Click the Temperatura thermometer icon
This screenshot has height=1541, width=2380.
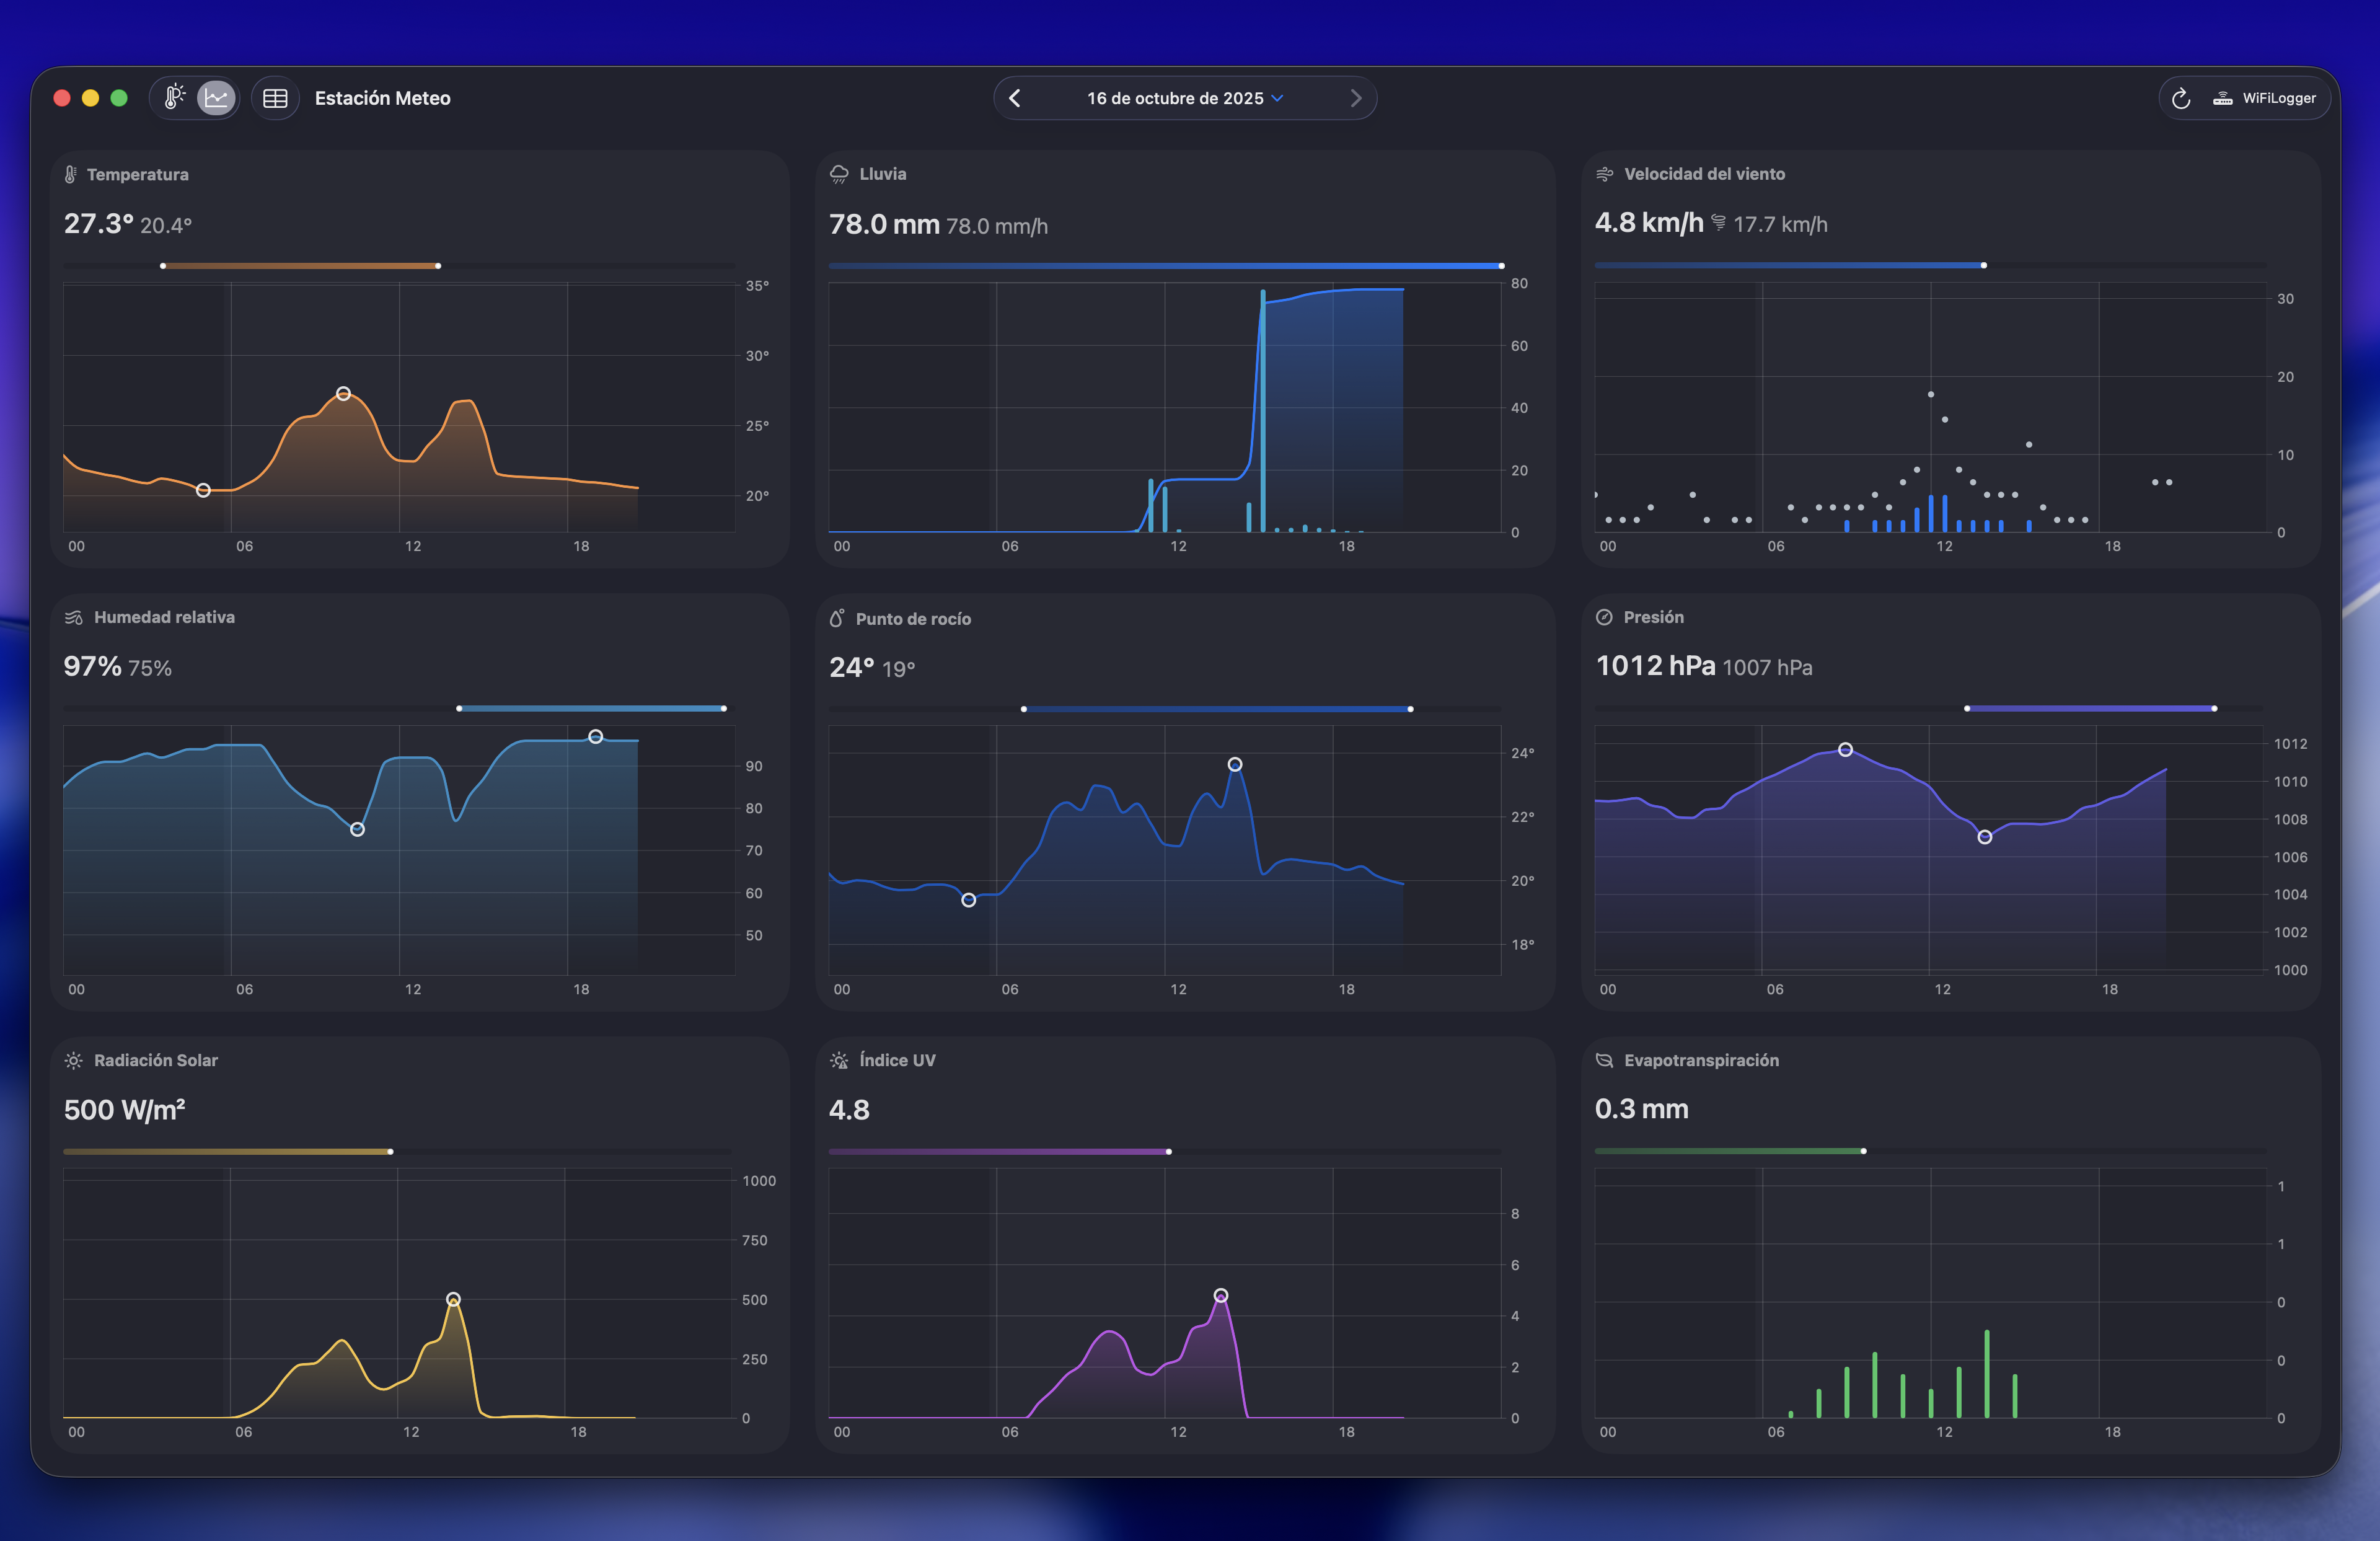70,174
